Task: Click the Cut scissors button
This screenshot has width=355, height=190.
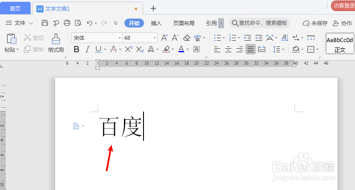Action: (x=33, y=38)
